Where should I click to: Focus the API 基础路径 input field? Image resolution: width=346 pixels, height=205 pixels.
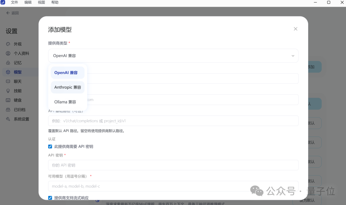tap(173, 121)
